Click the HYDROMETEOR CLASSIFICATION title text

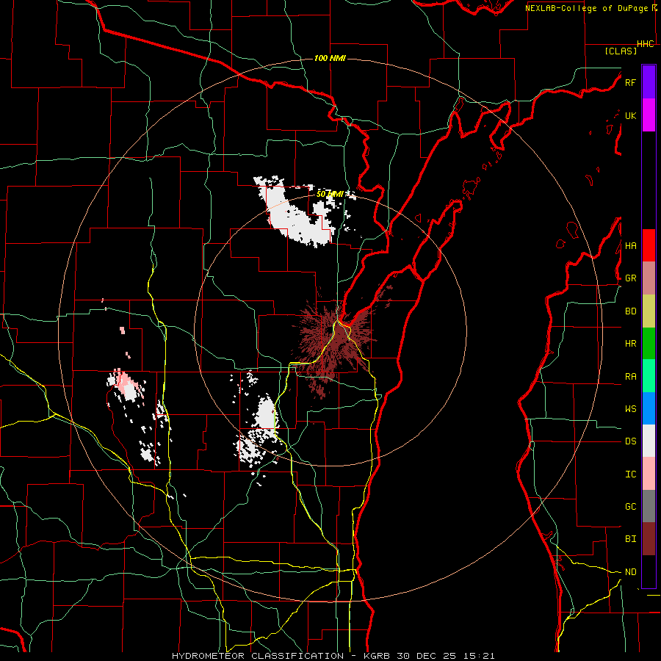pyautogui.click(x=258, y=656)
